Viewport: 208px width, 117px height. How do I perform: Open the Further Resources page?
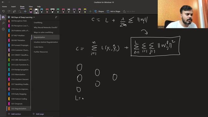coord(45,52)
